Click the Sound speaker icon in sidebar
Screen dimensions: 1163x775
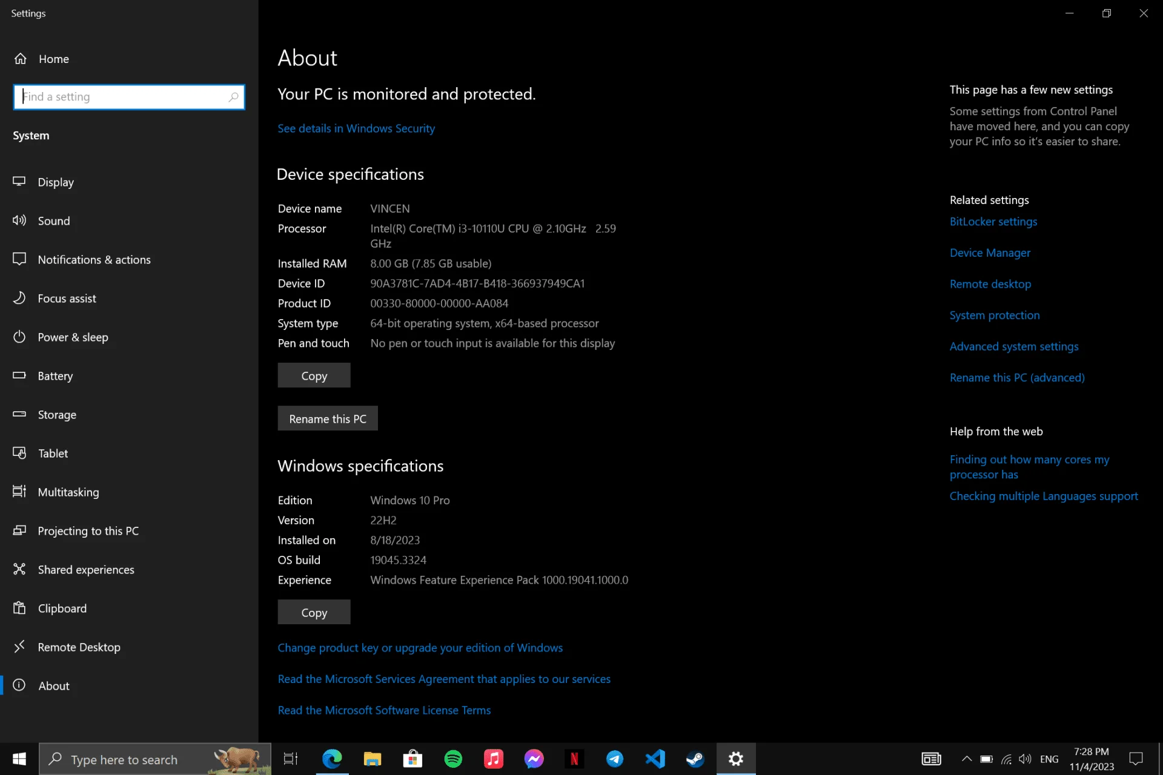(19, 220)
